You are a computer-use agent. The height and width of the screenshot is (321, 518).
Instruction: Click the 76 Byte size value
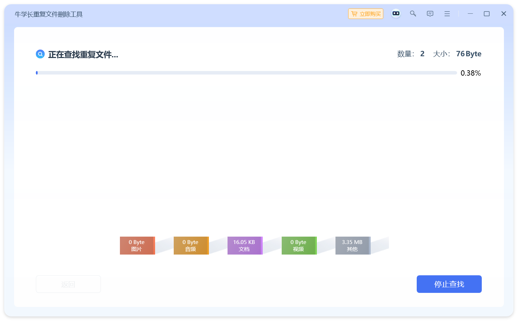click(469, 54)
